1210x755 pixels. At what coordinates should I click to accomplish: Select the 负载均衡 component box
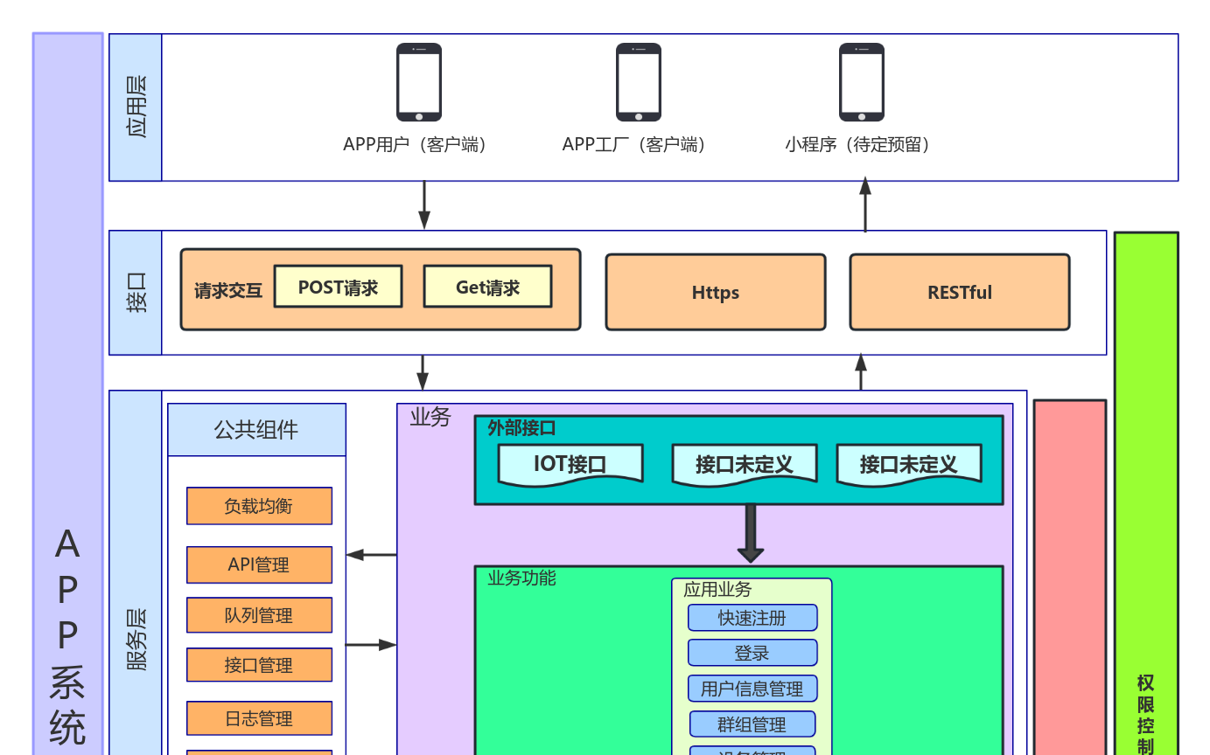pos(259,506)
